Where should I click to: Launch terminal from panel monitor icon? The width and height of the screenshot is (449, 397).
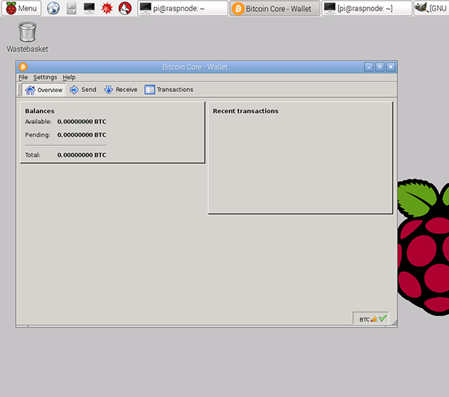tap(89, 8)
